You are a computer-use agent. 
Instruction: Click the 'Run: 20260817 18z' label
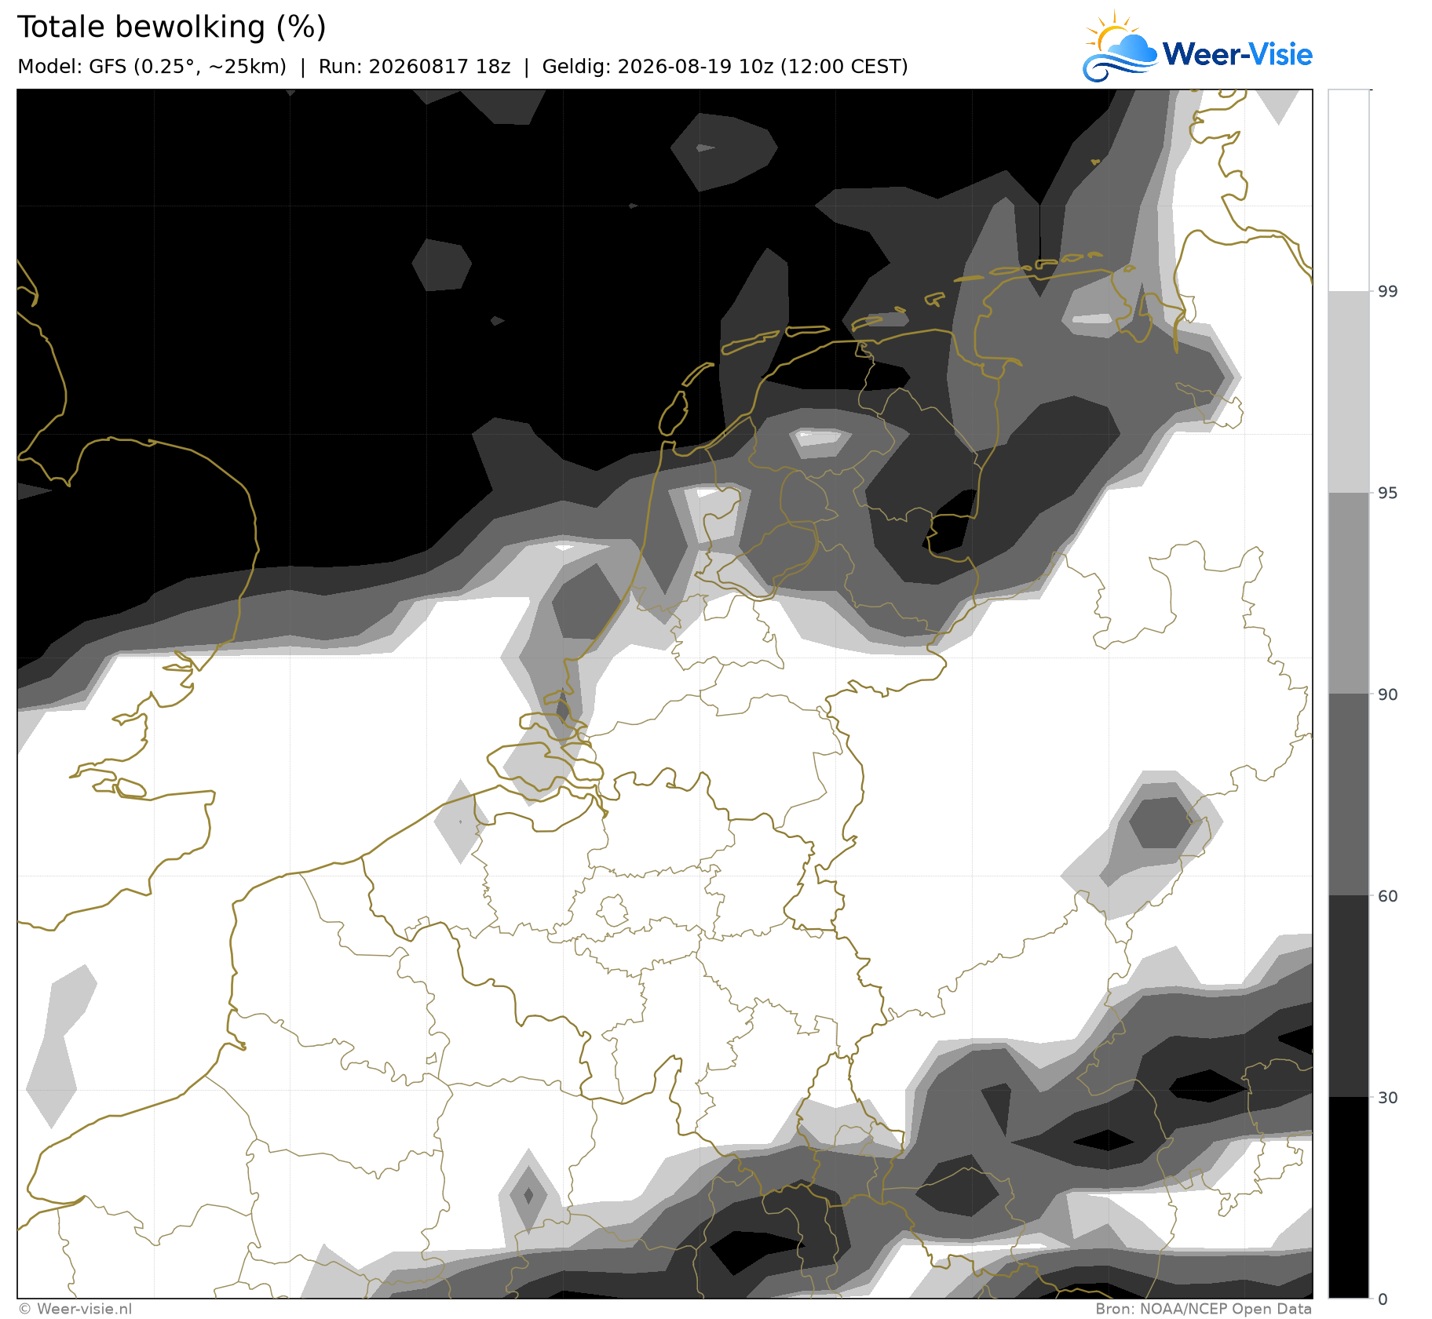415,67
